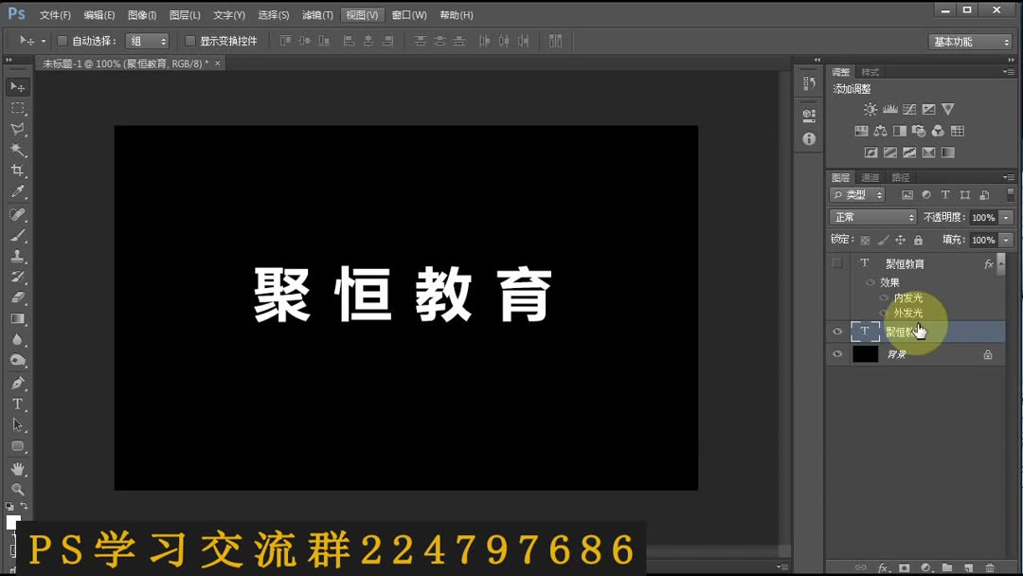Select the 背景 layer thumbnail
The width and height of the screenshot is (1023, 576).
click(x=865, y=353)
